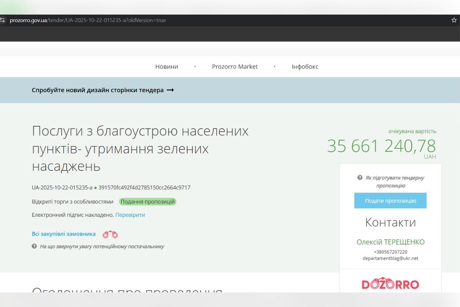Click question mark icon beside 'Як підготувати'
This screenshot has width=460, height=307.
[x=360, y=178]
